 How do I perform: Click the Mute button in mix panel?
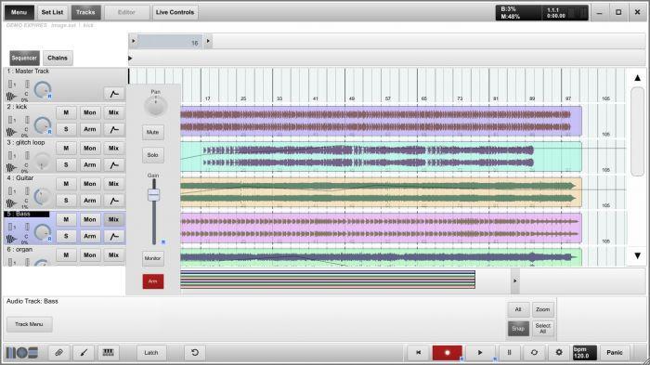tap(153, 132)
